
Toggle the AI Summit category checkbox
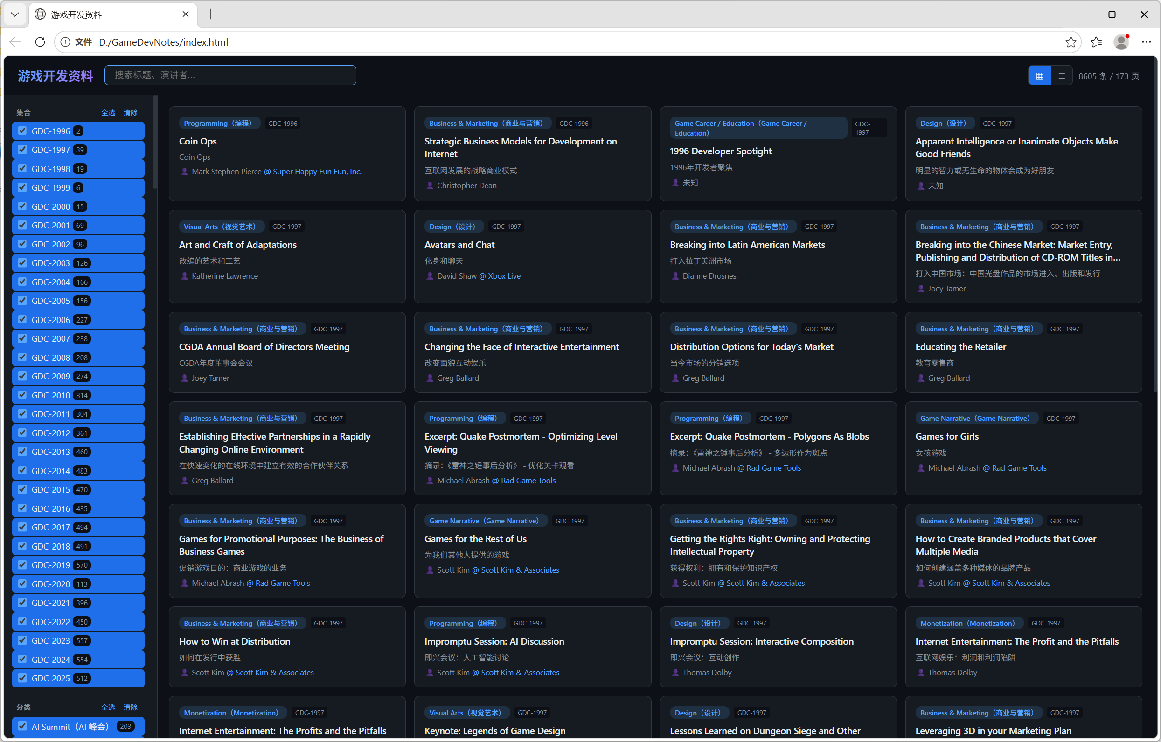tap(22, 726)
